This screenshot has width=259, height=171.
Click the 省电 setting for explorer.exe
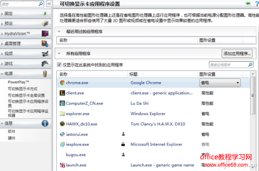click(205, 114)
